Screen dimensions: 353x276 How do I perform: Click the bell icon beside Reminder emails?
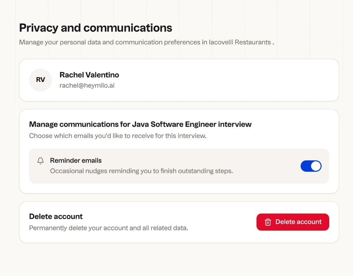tap(41, 161)
